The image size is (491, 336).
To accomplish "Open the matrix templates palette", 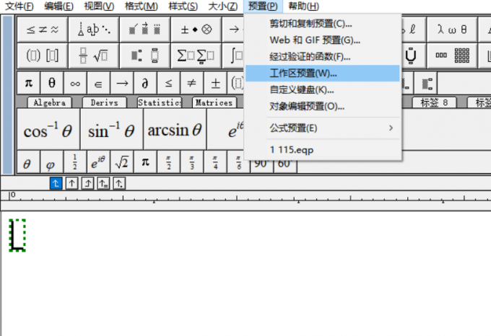I will pyautogui.click(x=452, y=56).
